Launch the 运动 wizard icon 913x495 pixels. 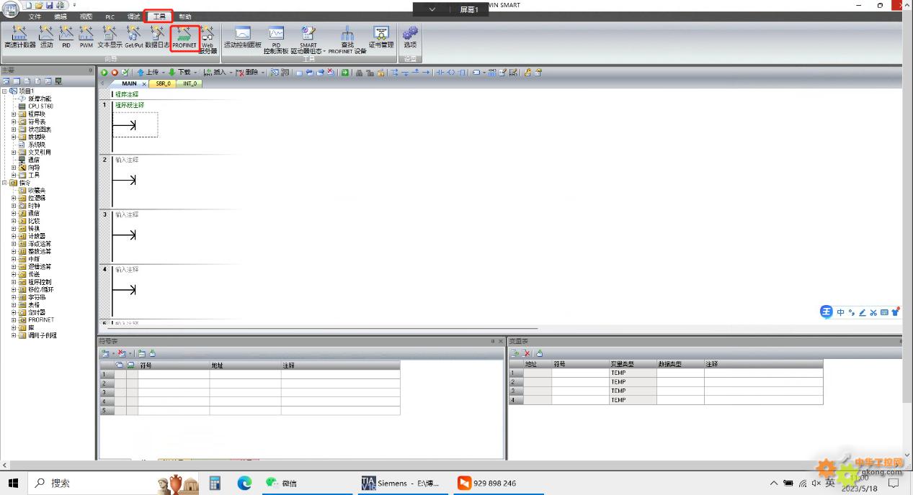point(46,37)
